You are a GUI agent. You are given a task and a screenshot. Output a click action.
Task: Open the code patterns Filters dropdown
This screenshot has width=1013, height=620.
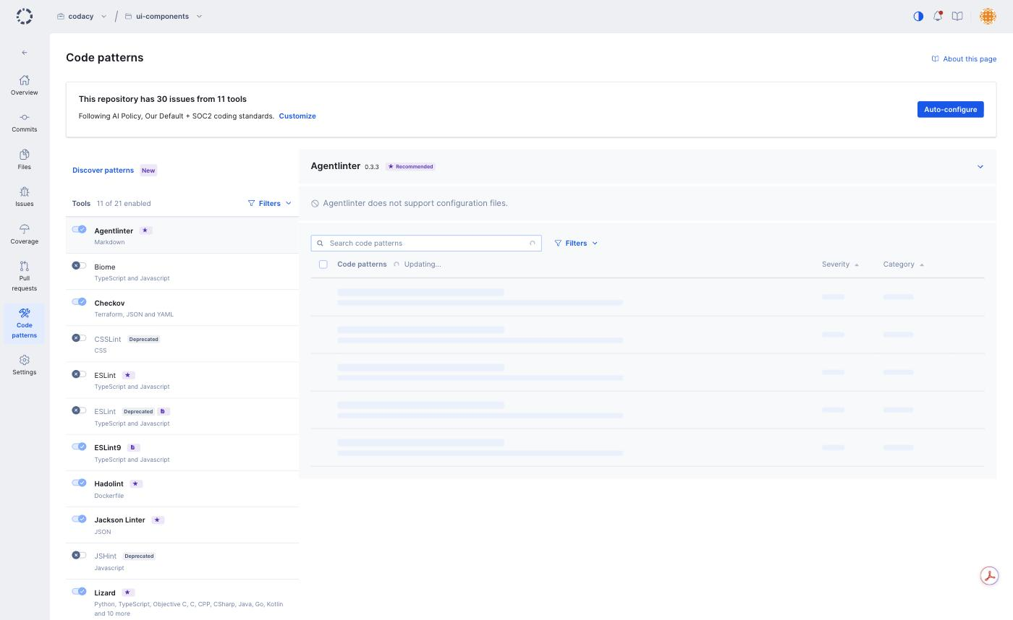(576, 243)
